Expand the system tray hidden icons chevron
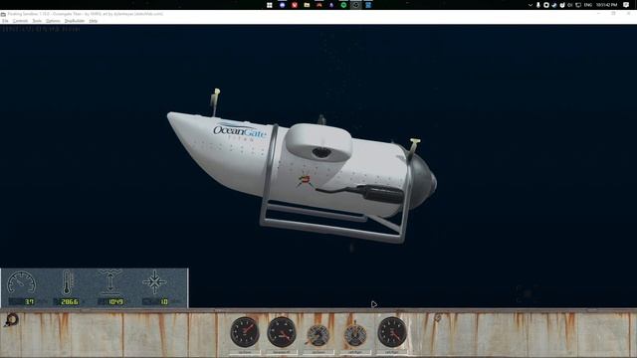 click(531, 5)
